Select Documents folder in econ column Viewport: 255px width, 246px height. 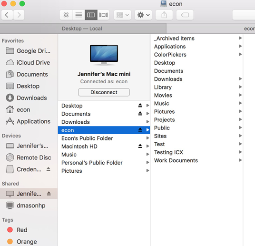(197, 71)
